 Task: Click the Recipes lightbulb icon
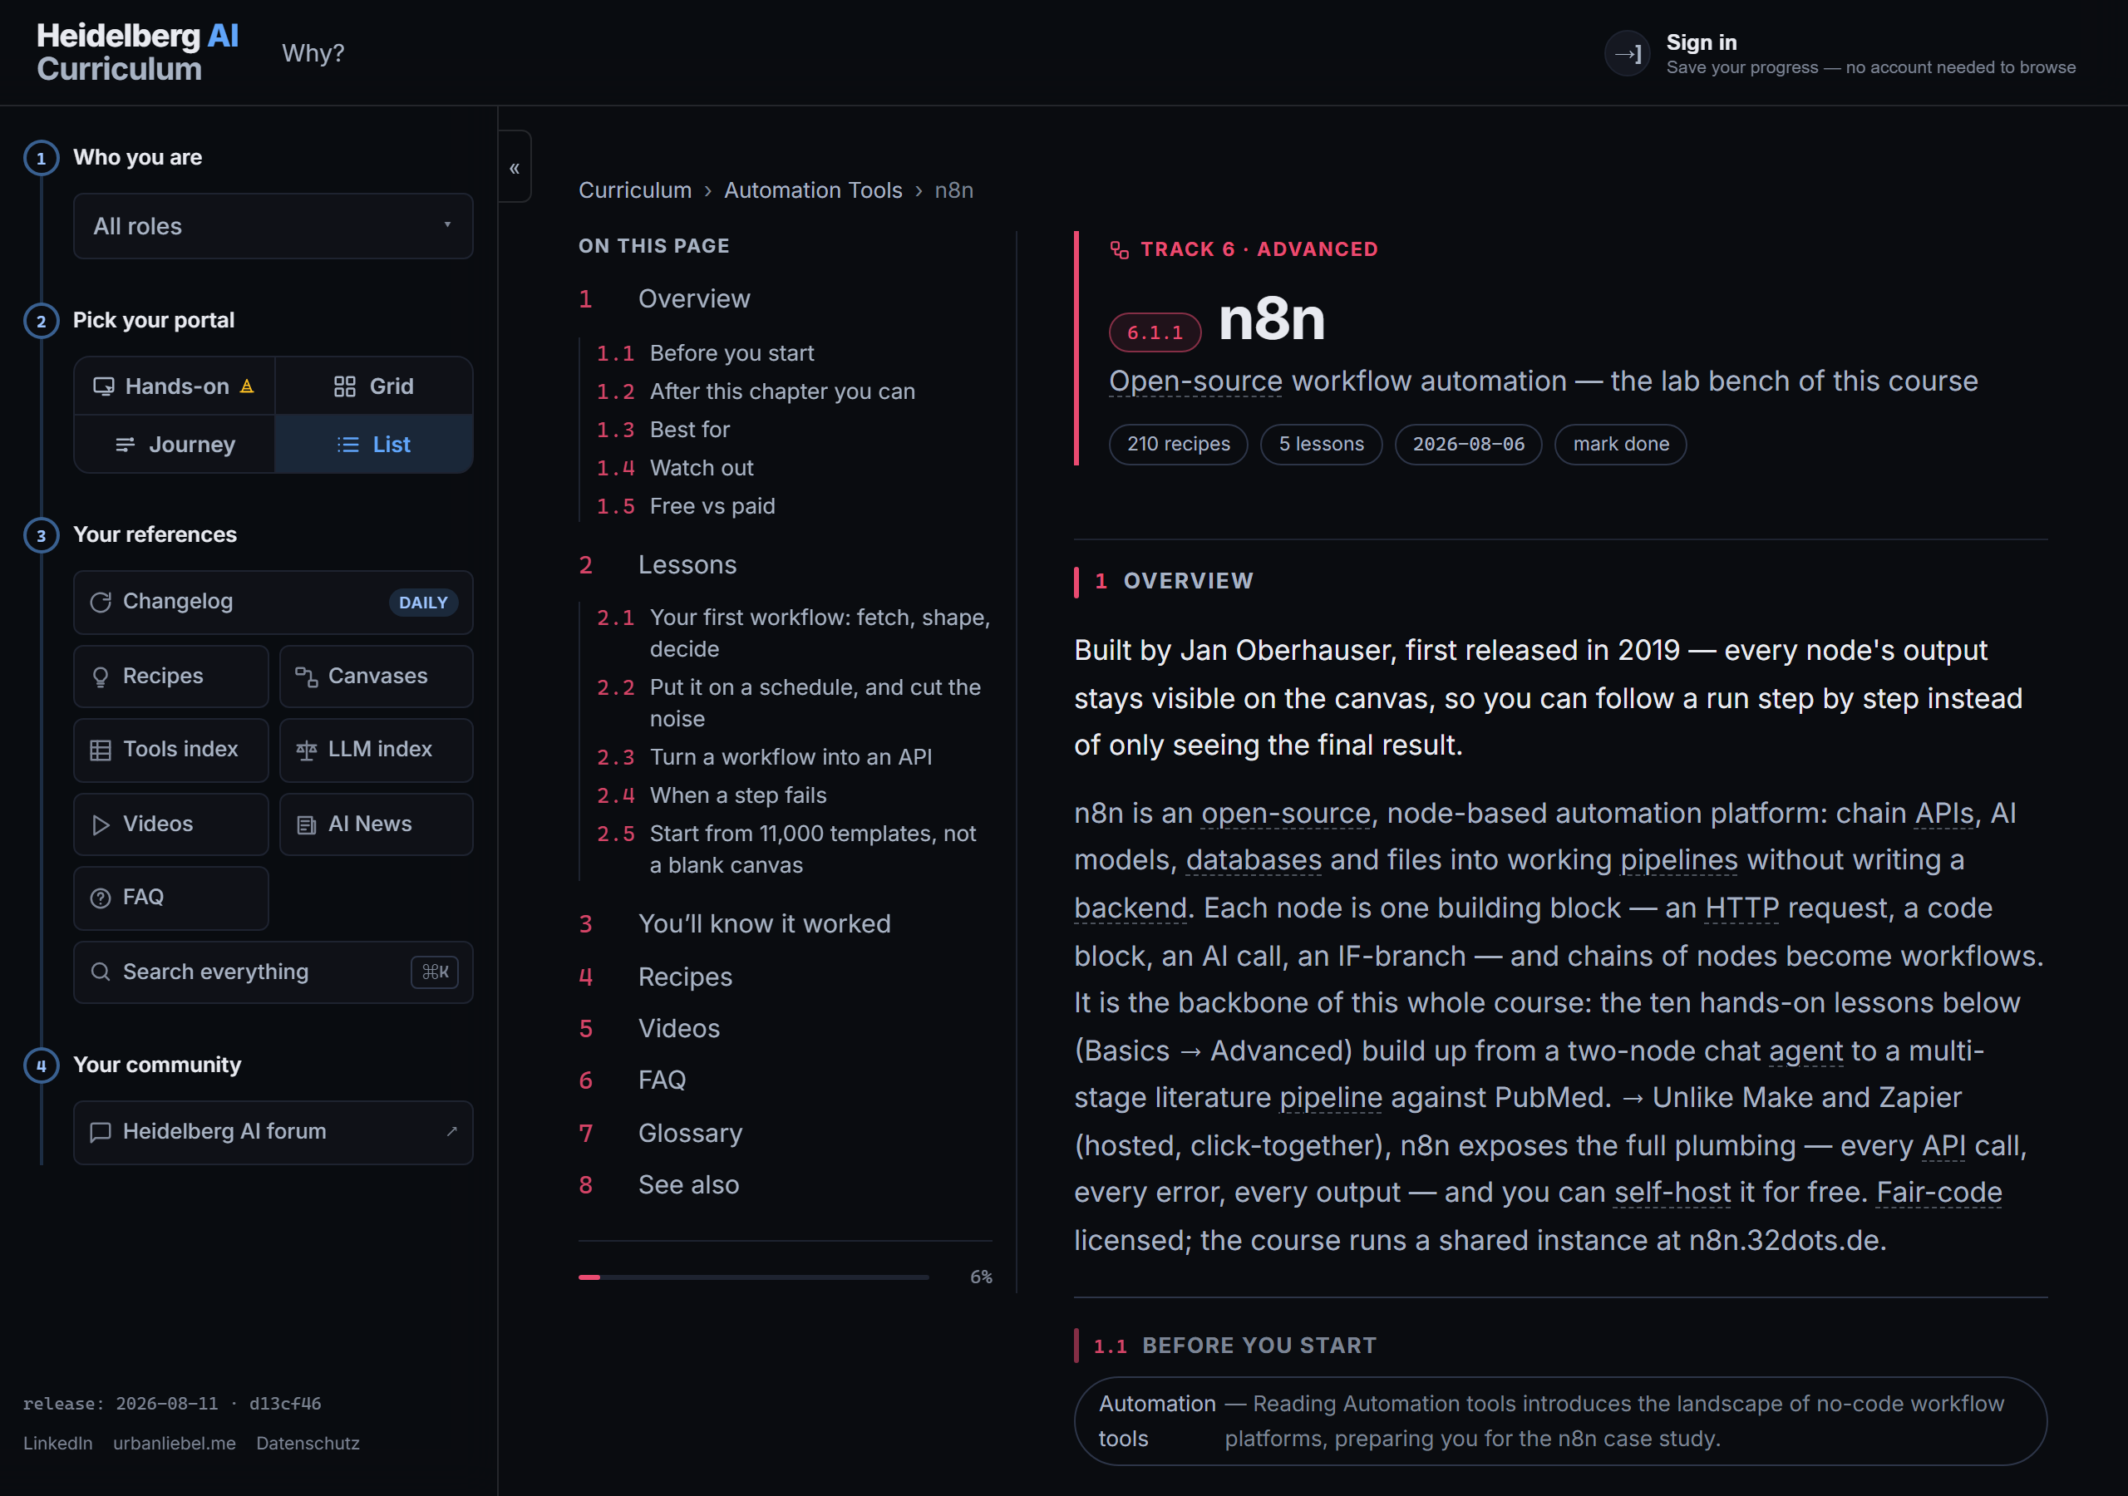coord(100,677)
